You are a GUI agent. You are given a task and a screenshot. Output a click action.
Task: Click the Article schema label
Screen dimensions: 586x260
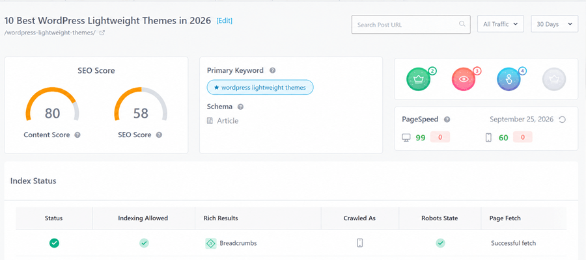click(228, 121)
